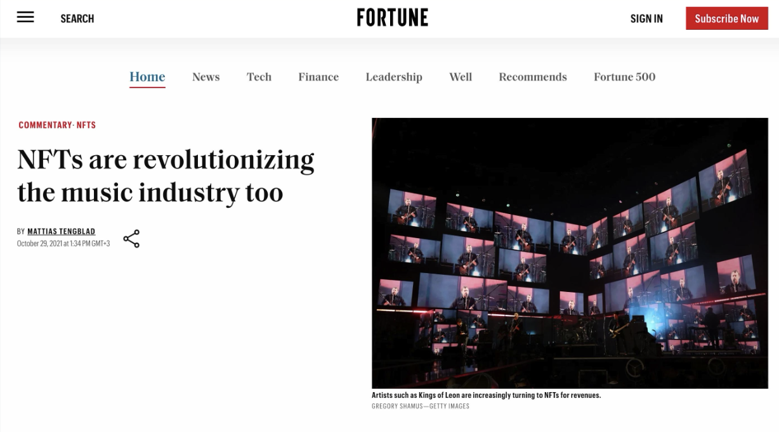Switch to the News tab

point(206,77)
